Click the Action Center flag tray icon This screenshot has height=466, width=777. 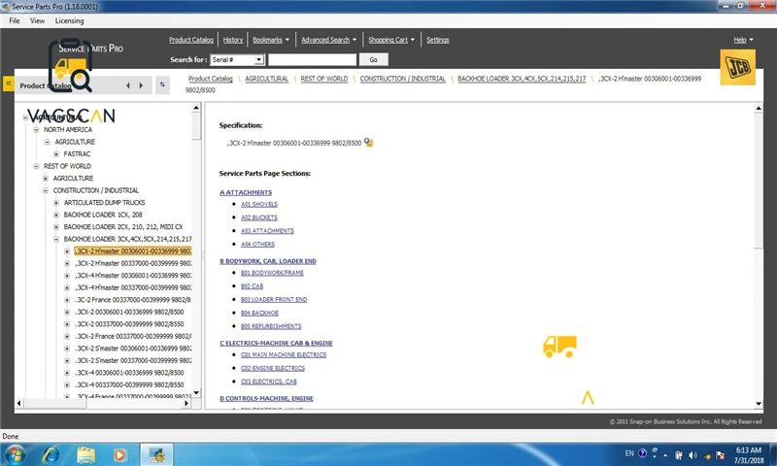[x=720, y=455]
